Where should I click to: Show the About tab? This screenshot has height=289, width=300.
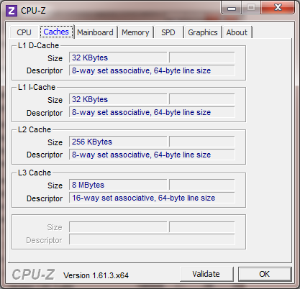[x=237, y=32]
